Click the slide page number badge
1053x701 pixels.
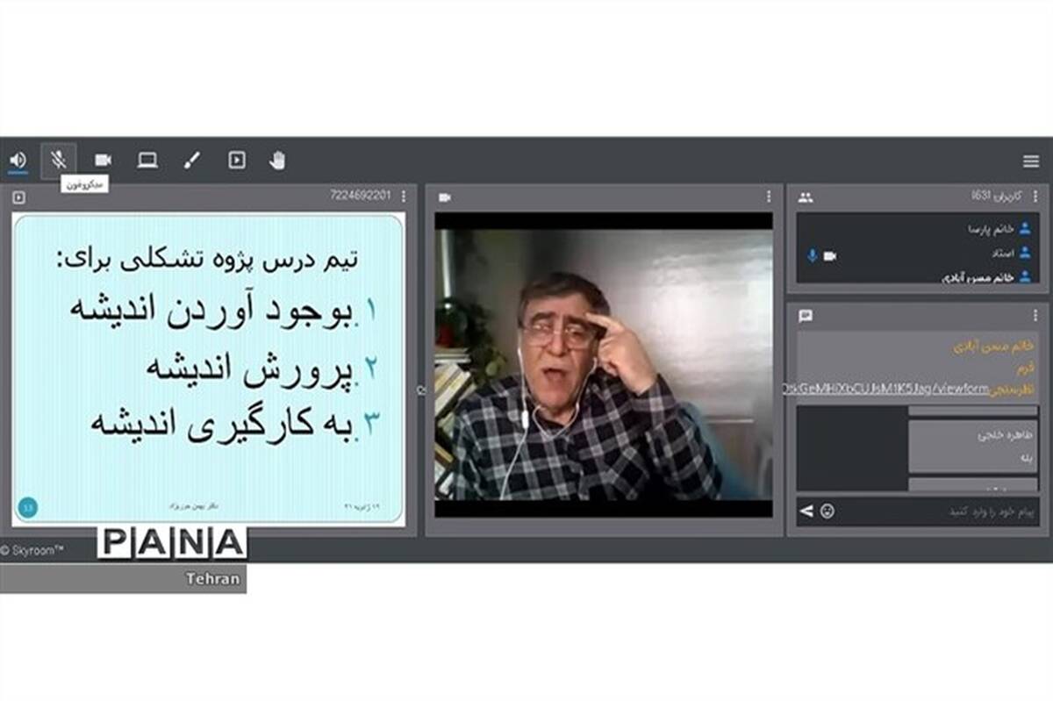point(28,506)
